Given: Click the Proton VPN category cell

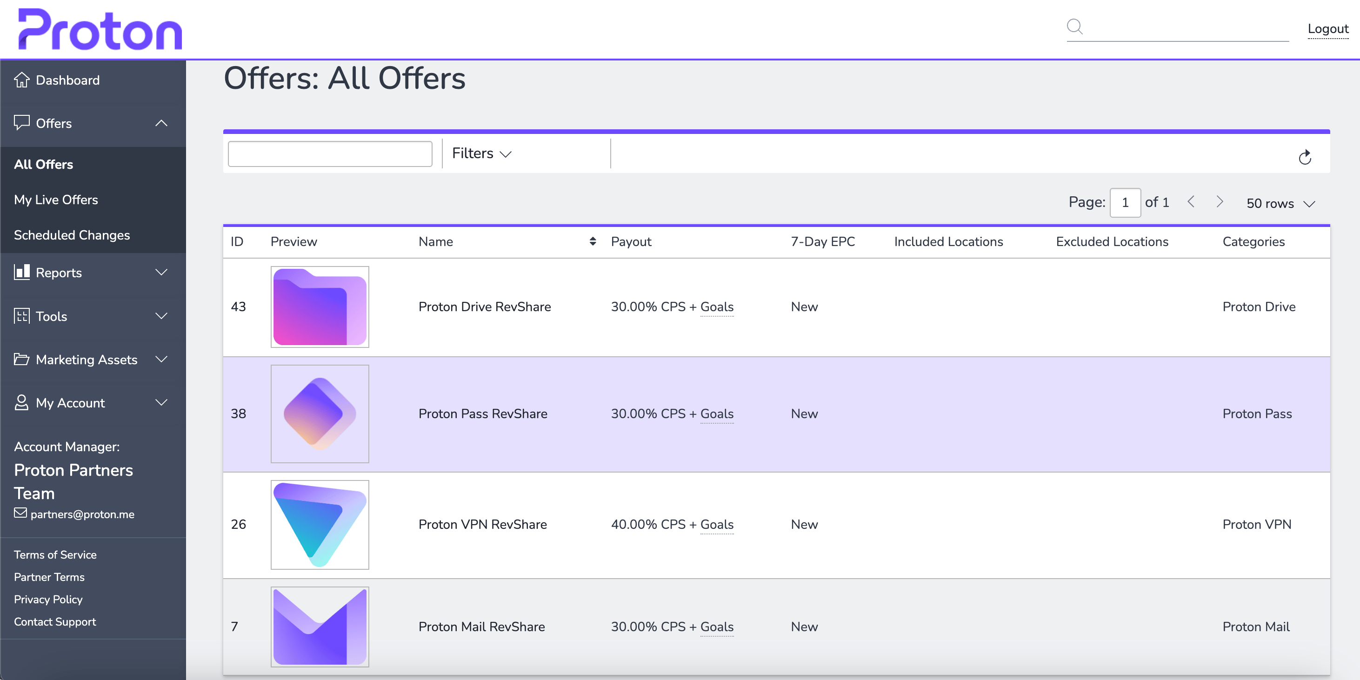Looking at the screenshot, I should coord(1257,524).
